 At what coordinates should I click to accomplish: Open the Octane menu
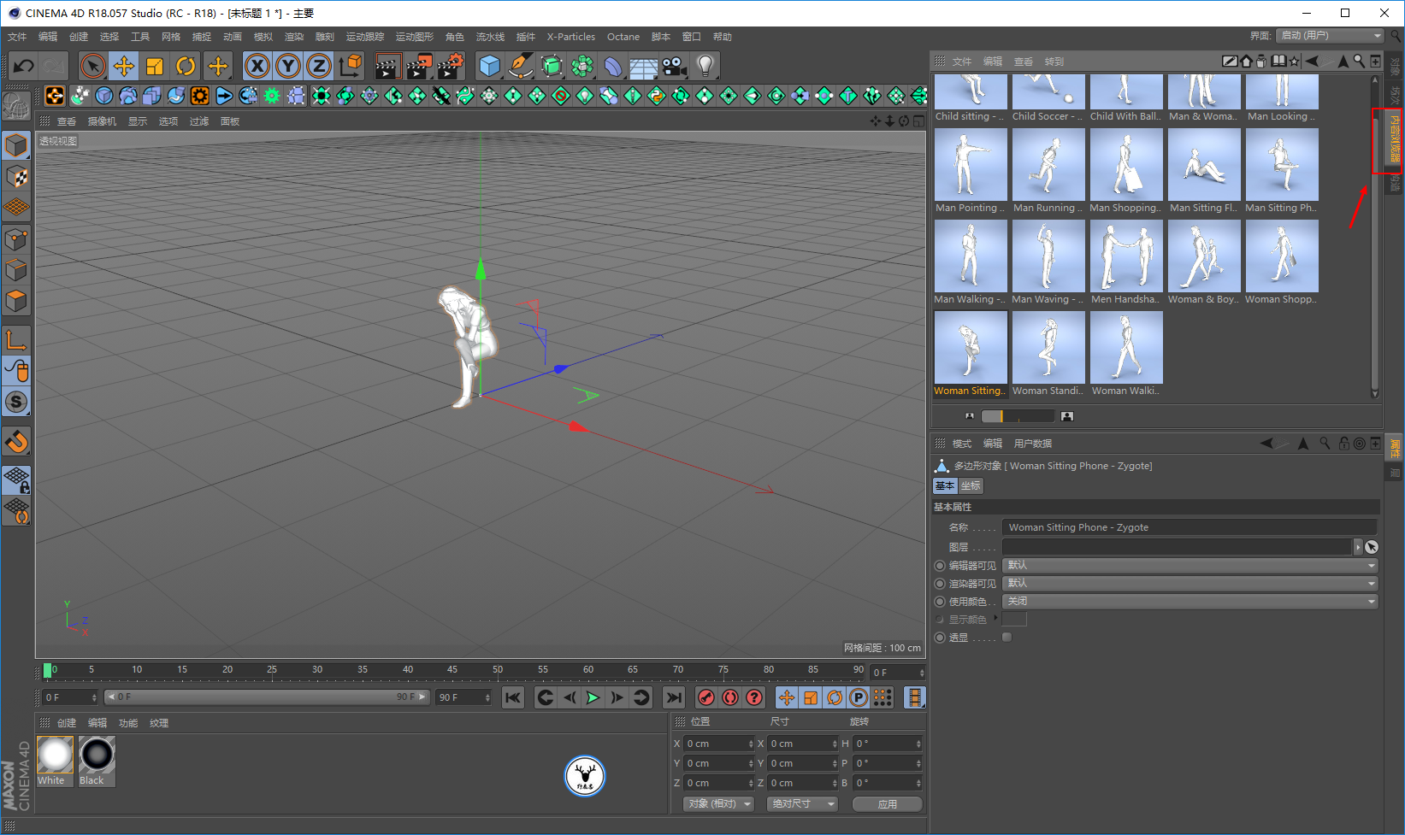pos(623,37)
